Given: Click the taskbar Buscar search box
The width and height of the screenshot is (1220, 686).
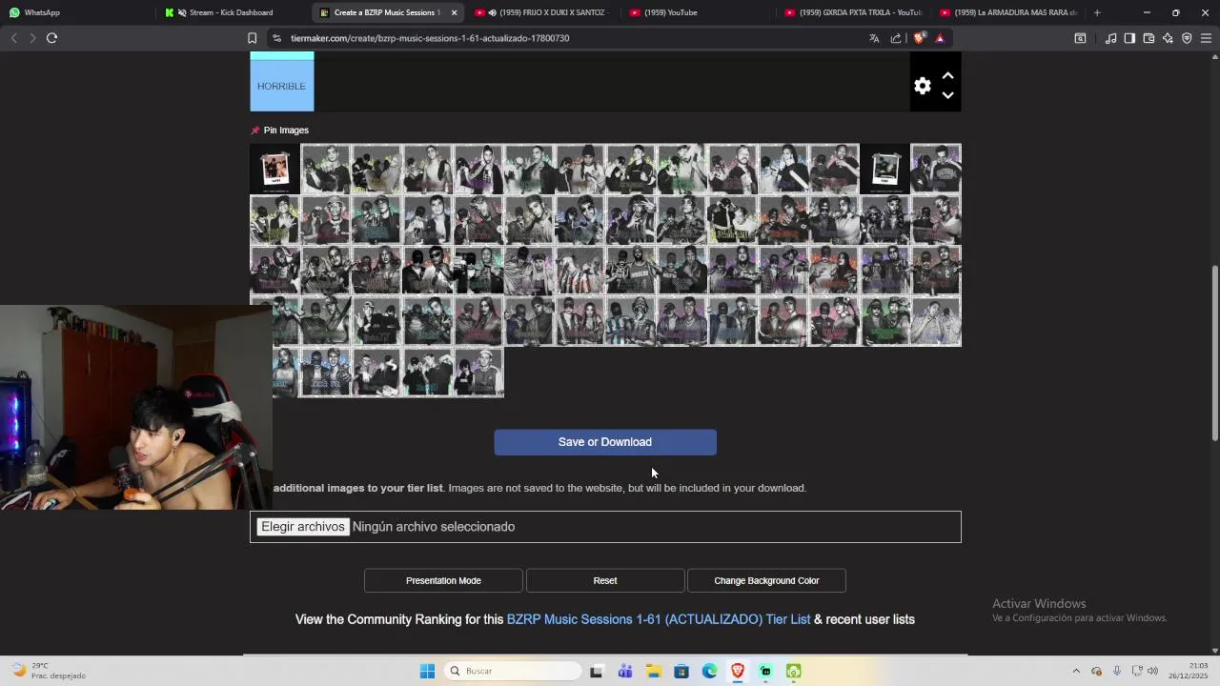Looking at the screenshot, I should point(513,671).
